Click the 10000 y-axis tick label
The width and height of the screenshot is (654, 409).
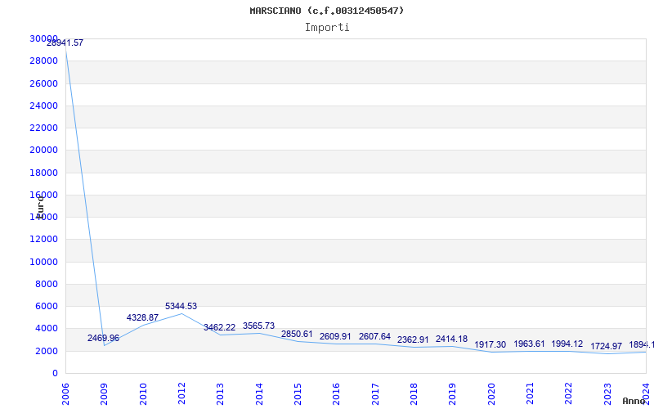pos(43,262)
